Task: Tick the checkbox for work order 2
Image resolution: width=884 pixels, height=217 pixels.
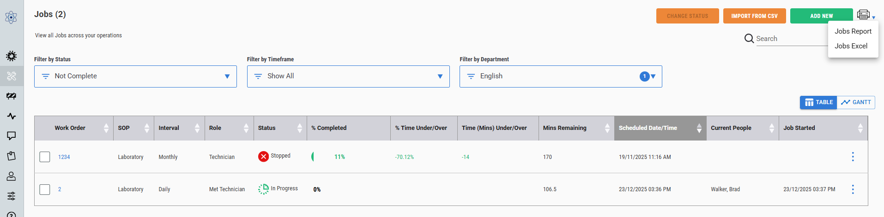Action: pyautogui.click(x=45, y=189)
